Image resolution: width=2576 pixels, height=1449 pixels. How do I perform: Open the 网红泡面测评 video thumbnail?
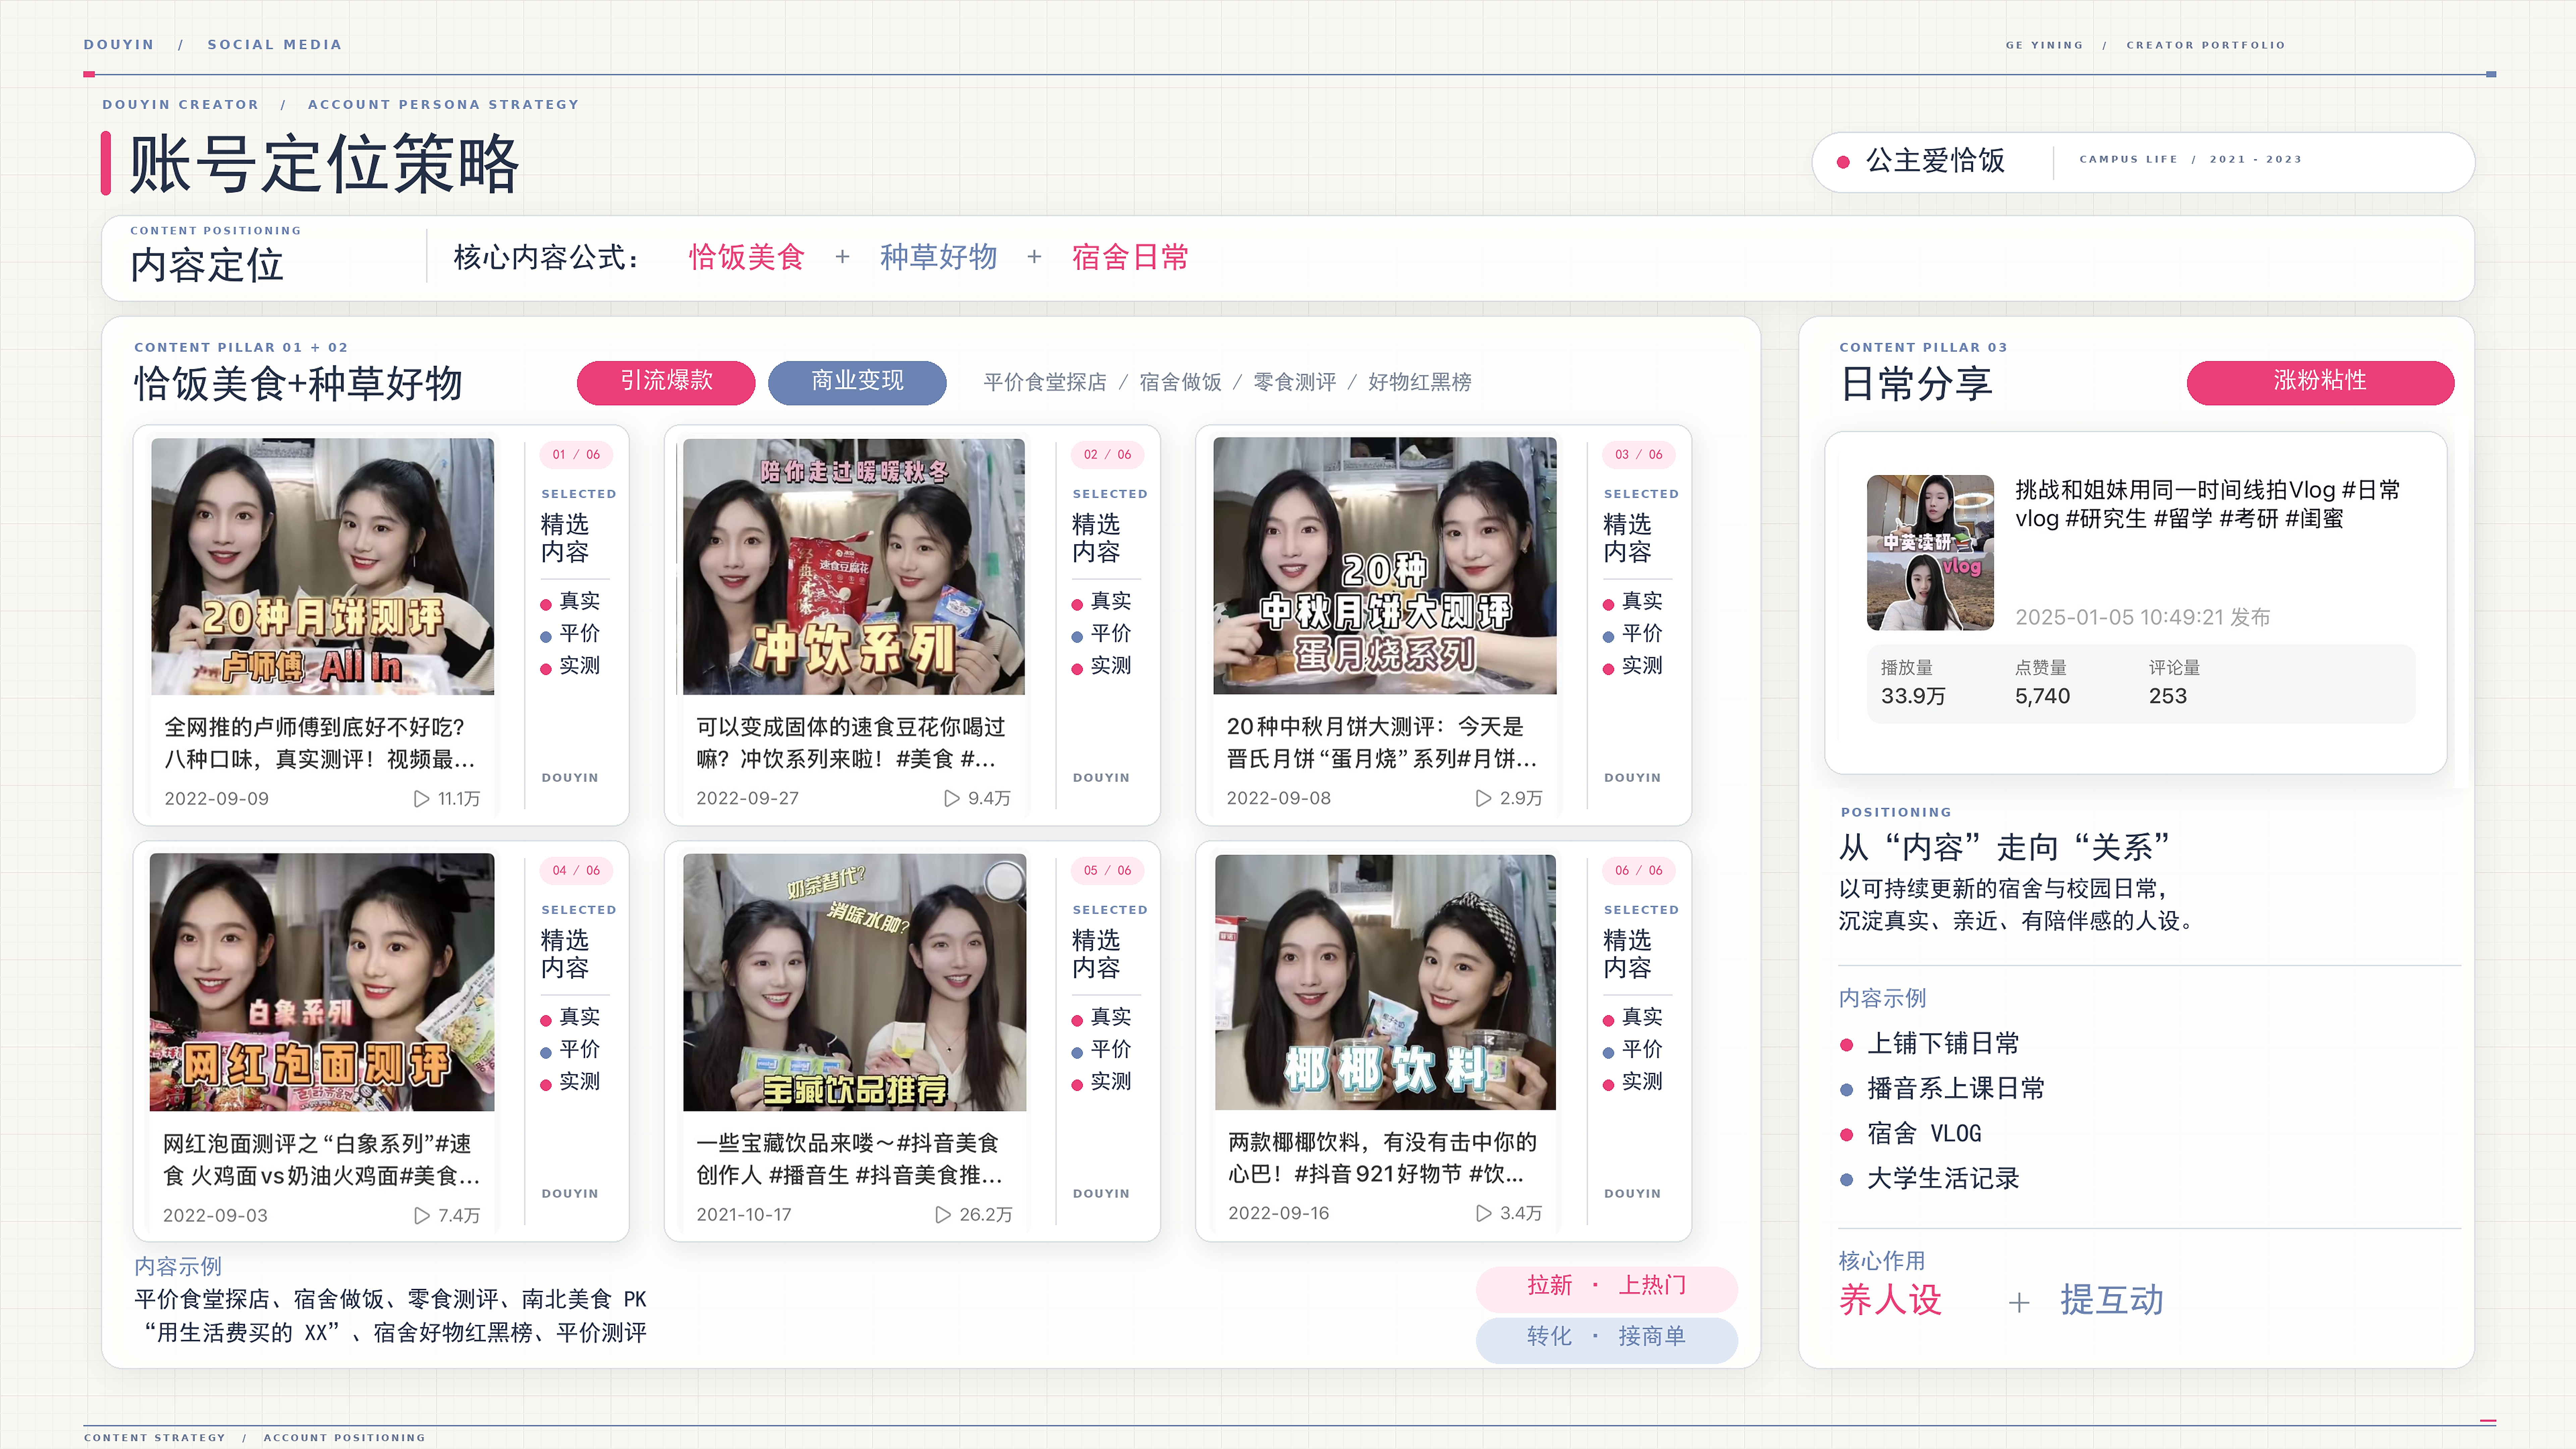(322, 982)
